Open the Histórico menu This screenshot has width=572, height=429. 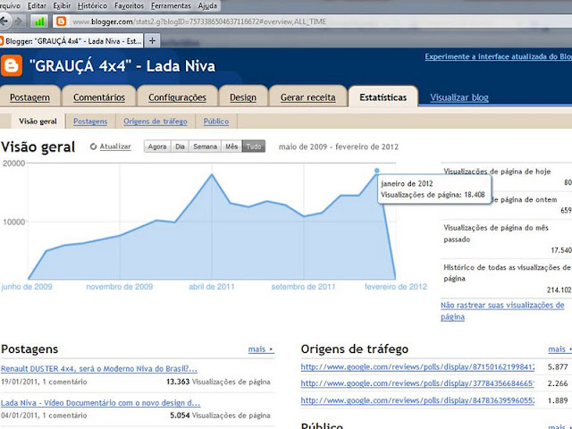pos(92,6)
